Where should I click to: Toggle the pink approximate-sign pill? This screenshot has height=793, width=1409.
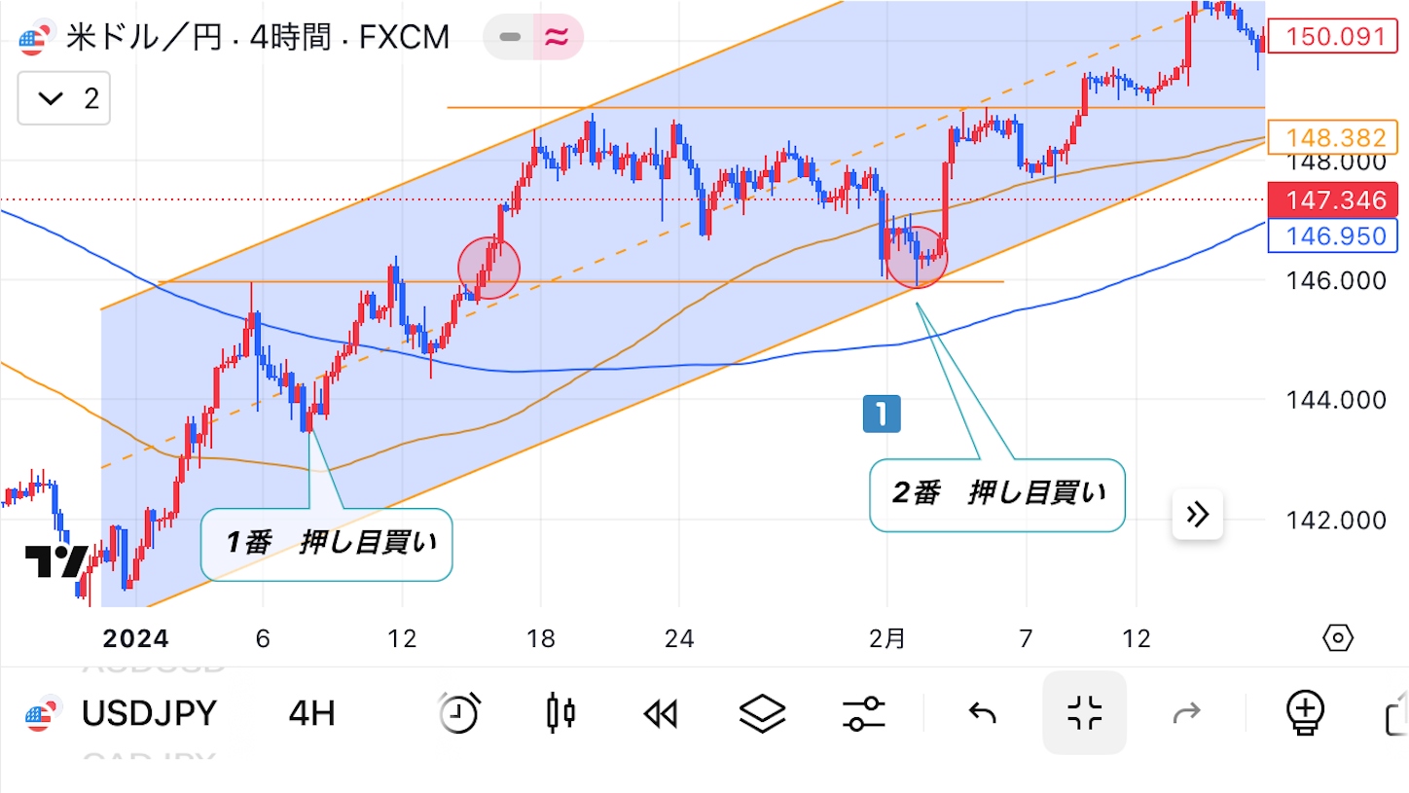[557, 38]
